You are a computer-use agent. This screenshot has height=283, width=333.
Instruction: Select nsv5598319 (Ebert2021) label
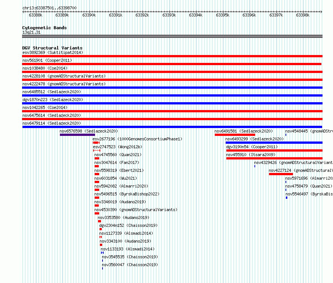point(119,170)
